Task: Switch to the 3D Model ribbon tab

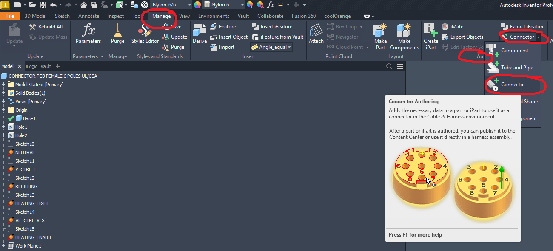Action: pos(35,16)
